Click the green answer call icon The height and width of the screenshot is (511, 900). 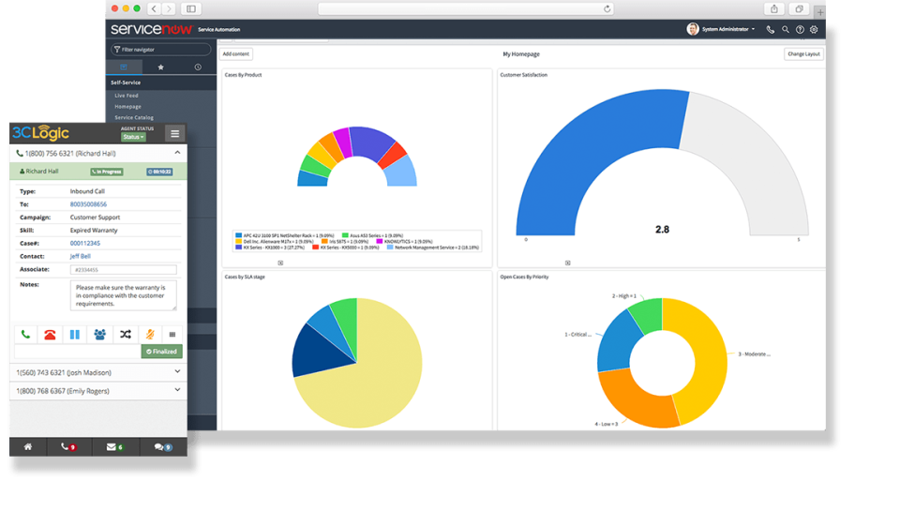[24, 334]
